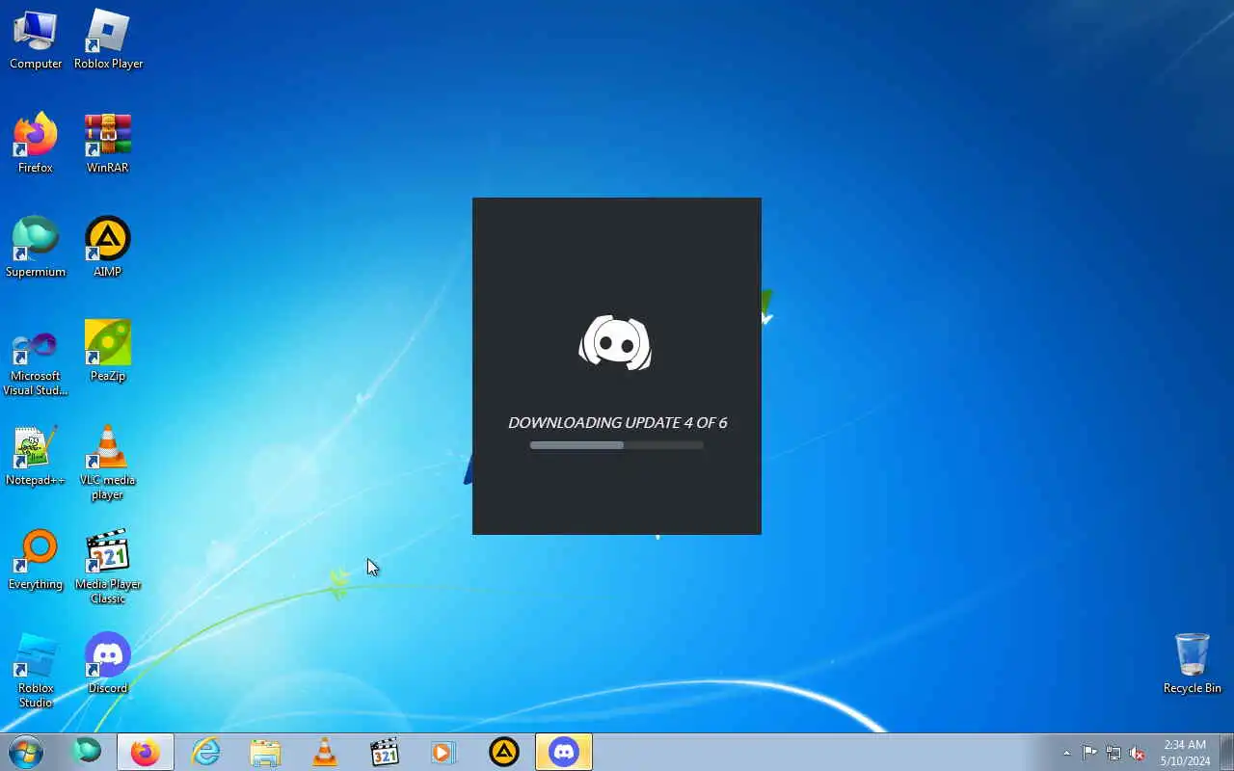This screenshot has width=1234, height=771.
Task: Select the AIMP desktop shortcut
Action: click(x=108, y=248)
